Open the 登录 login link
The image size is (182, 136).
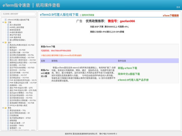178,7
